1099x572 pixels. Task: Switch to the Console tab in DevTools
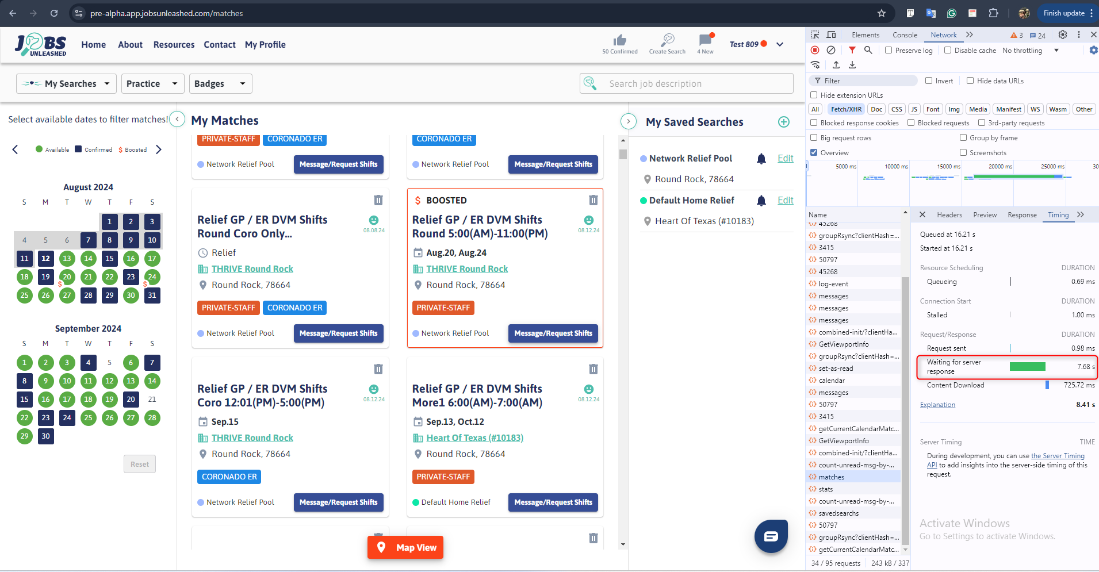click(905, 35)
